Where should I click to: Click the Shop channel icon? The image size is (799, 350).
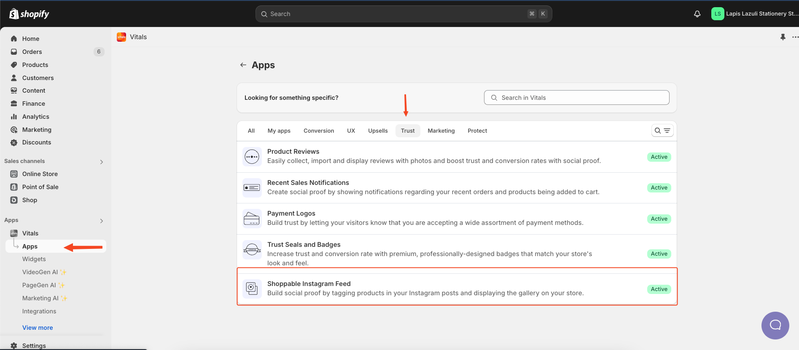point(14,200)
